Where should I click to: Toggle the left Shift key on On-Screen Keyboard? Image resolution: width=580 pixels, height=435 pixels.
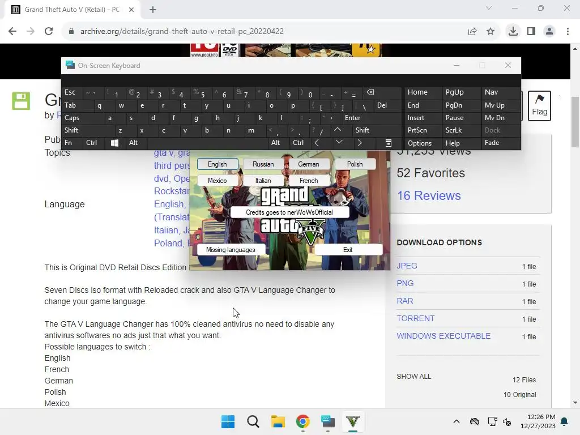tap(88, 130)
